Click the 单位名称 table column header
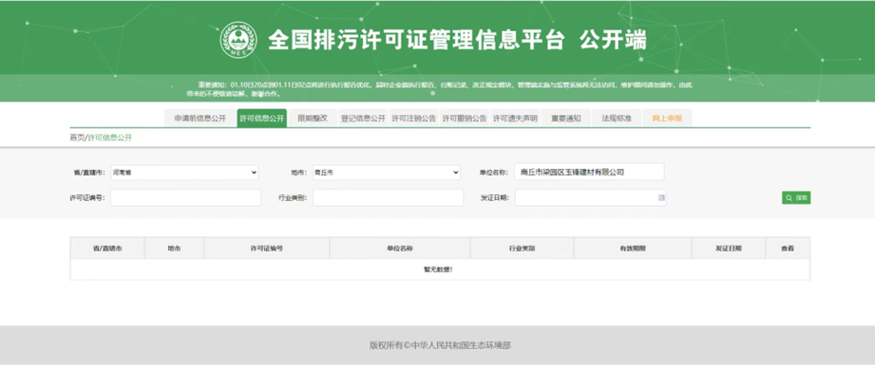This screenshot has width=875, height=369. pyautogui.click(x=400, y=248)
